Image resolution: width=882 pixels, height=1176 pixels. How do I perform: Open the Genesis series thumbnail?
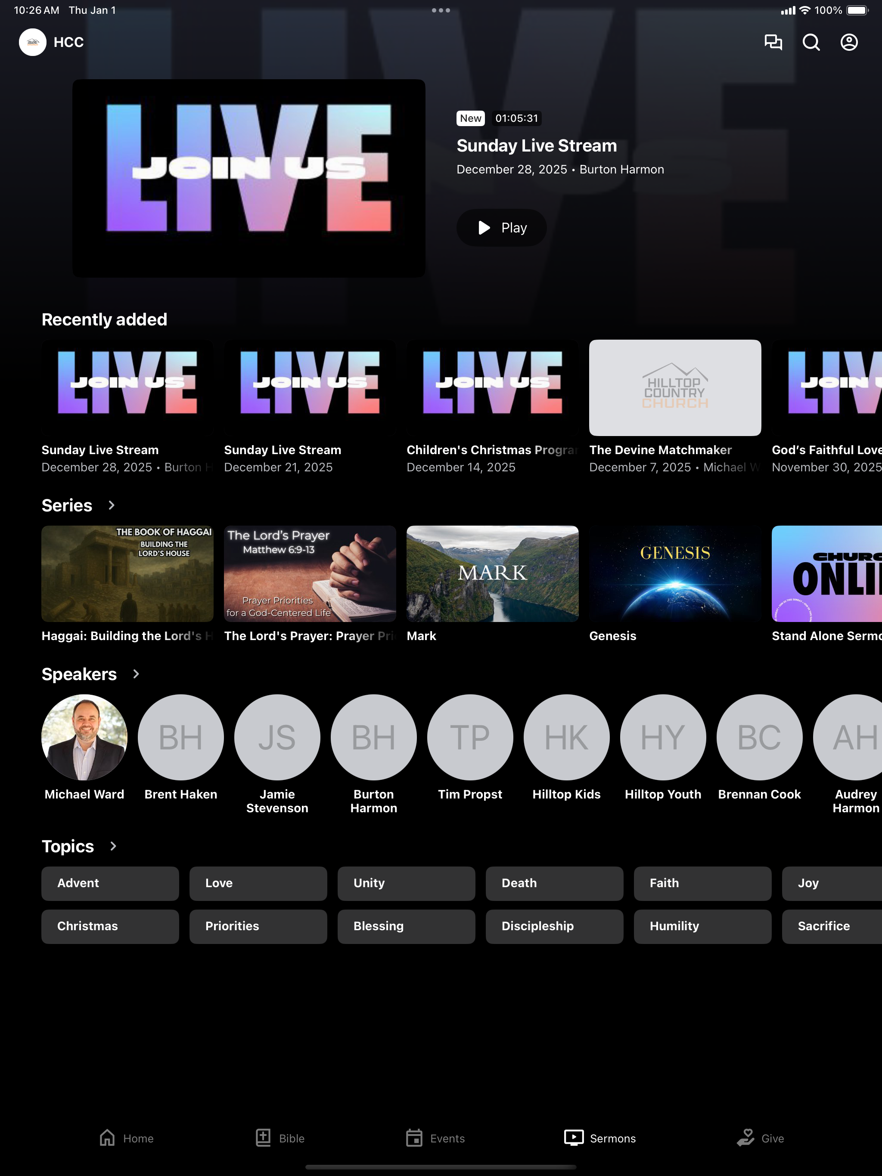(675, 574)
